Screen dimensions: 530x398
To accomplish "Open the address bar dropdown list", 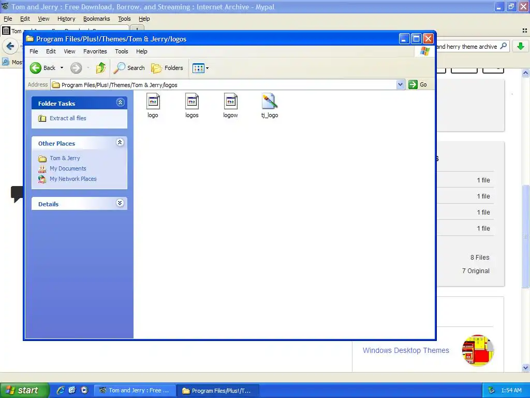I will pos(400,84).
